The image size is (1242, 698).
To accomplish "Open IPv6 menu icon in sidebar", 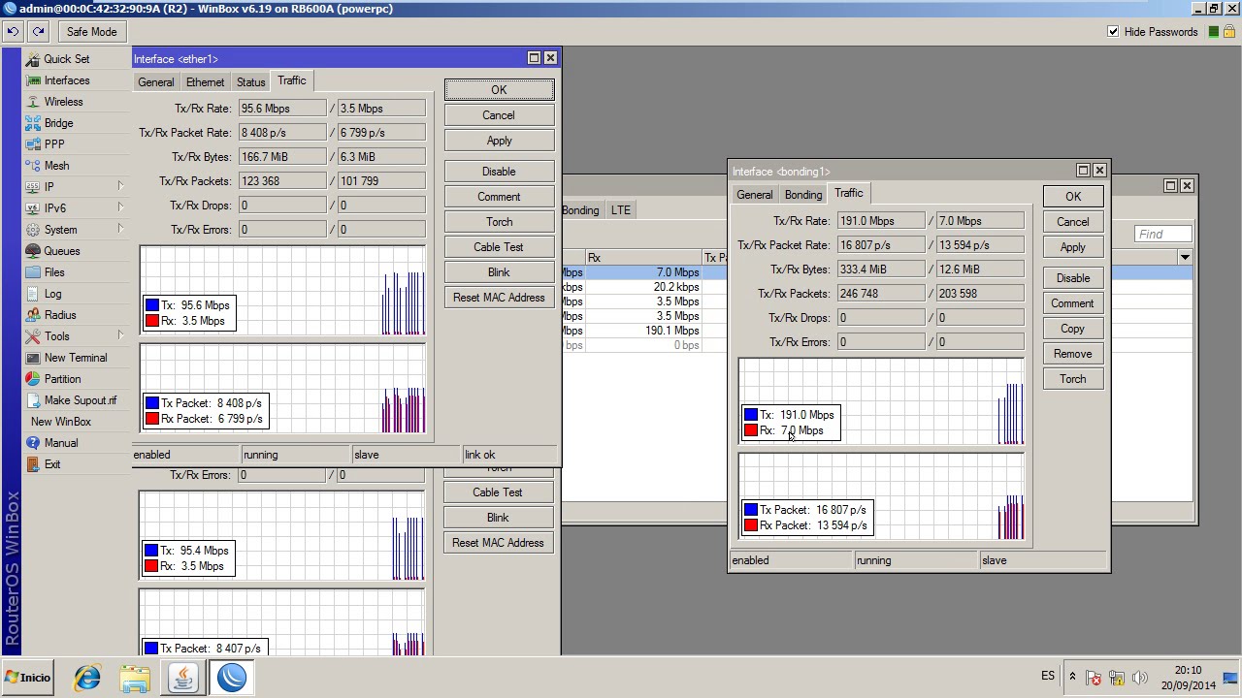I will click(33, 208).
